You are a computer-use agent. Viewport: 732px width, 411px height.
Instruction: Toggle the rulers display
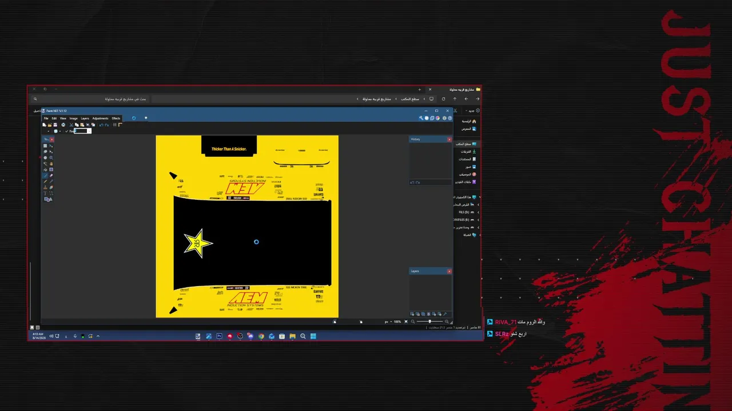pos(120,124)
